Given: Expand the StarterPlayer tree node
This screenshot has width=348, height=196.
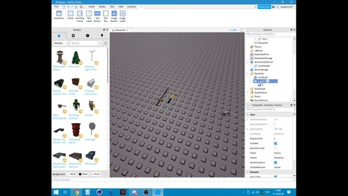Looking at the screenshot, I should [248, 93].
